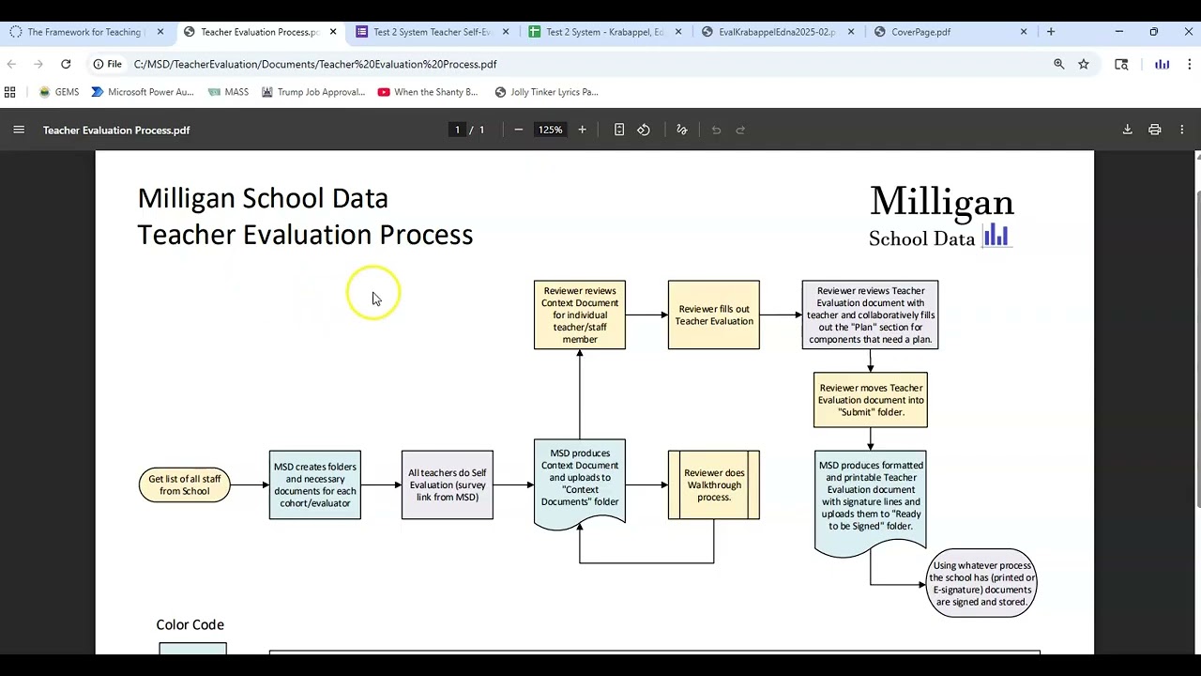The width and height of the screenshot is (1201, 676).
Task: Open the GEMS bookmark
Action: point(58,92)
